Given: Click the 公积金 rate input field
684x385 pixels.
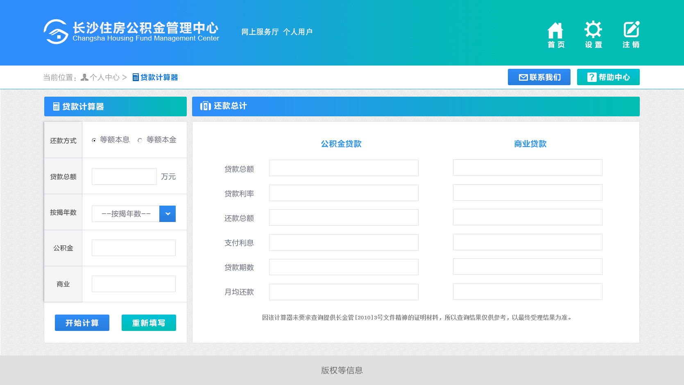Looking at the screenshot, I should click(134, 248).
